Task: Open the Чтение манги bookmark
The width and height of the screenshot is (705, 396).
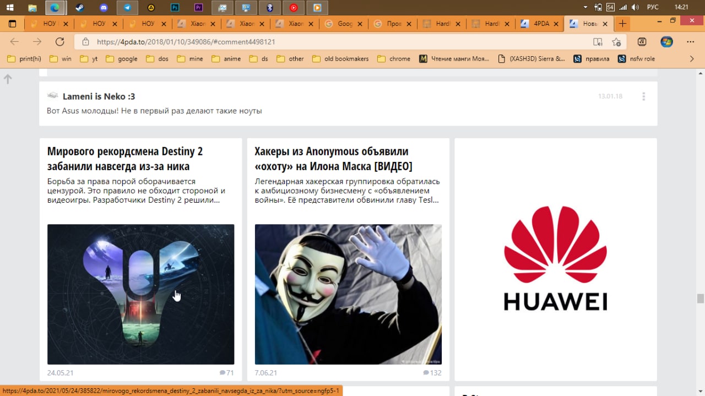Action: [x=454, y=58]
